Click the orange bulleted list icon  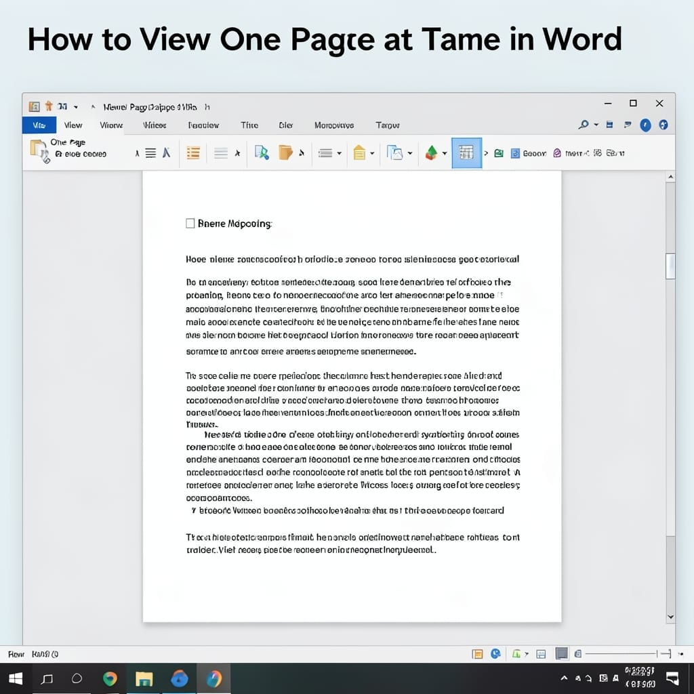click(x=193, y=153)
